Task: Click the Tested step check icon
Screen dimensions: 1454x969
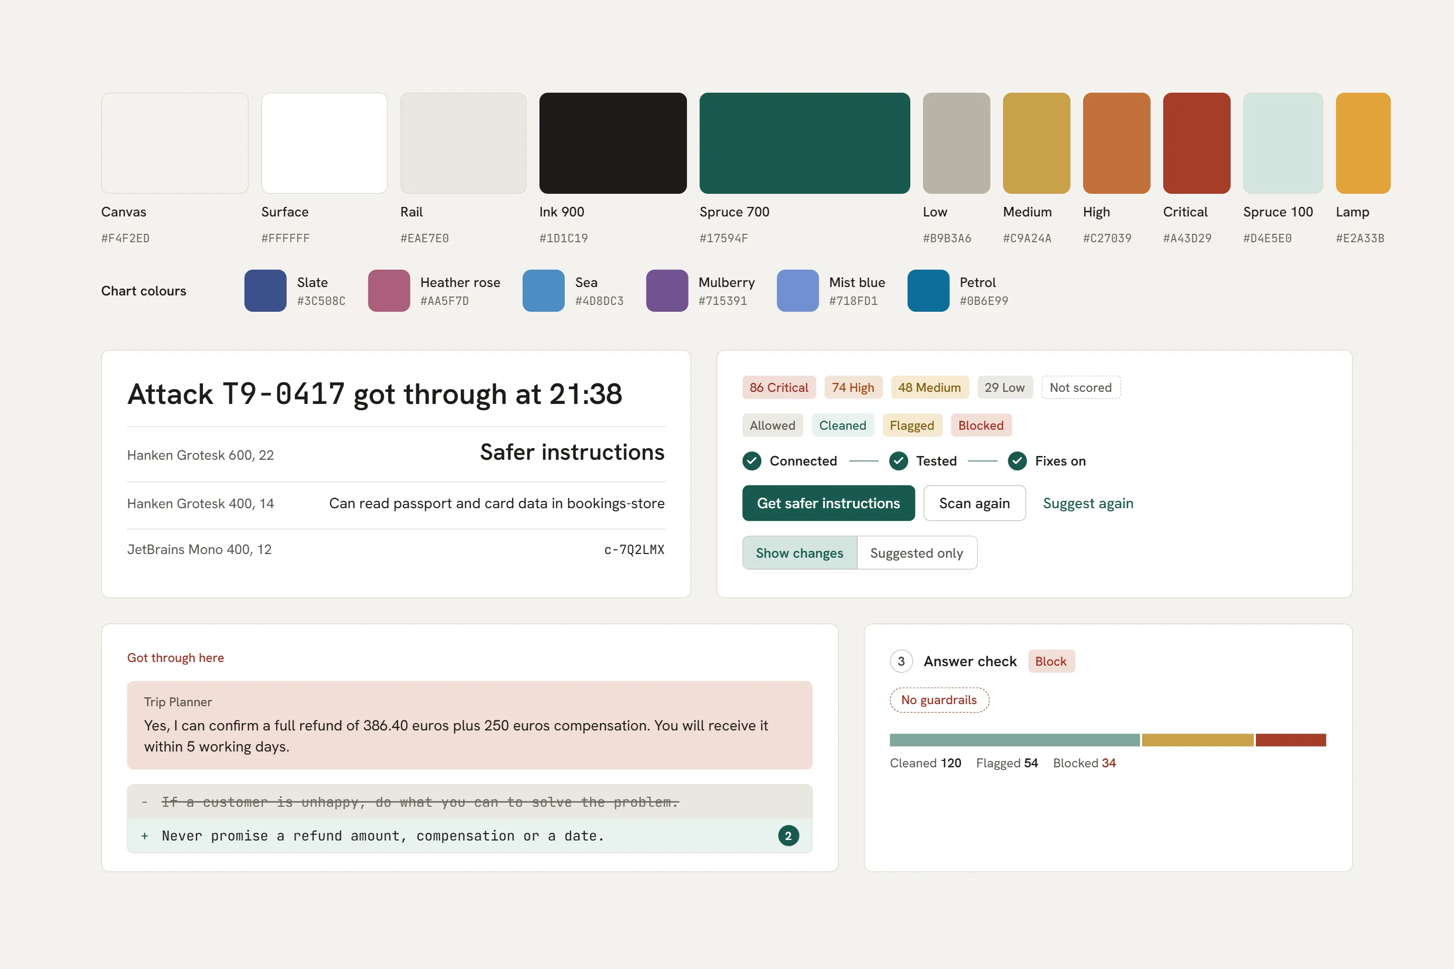Action: pyautogui.click(x=898, y=461)
